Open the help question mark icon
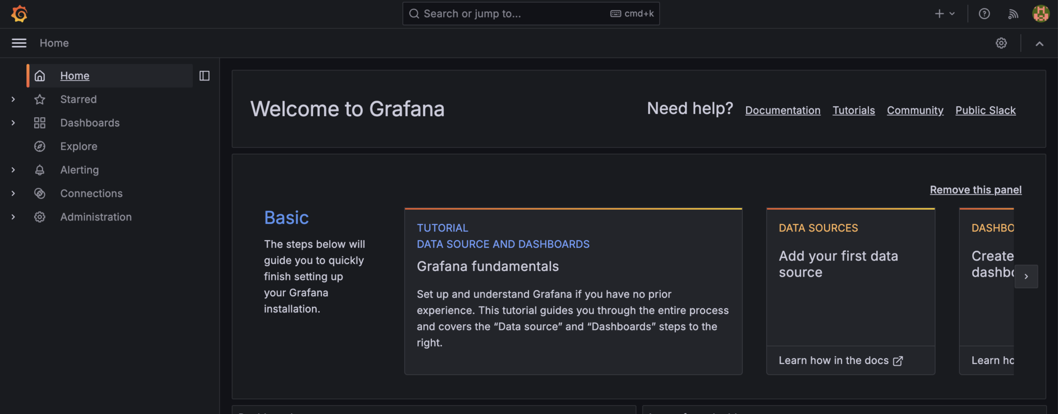The image size is (1058, 414). [x=984, y=14]
